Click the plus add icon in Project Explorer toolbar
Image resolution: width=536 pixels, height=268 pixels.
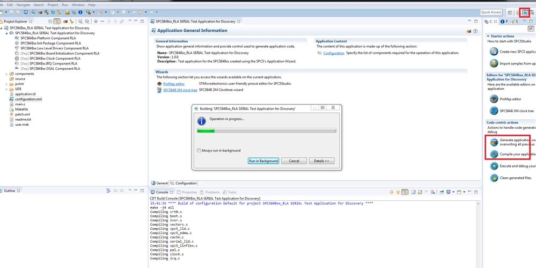click(x=96, y=21)
